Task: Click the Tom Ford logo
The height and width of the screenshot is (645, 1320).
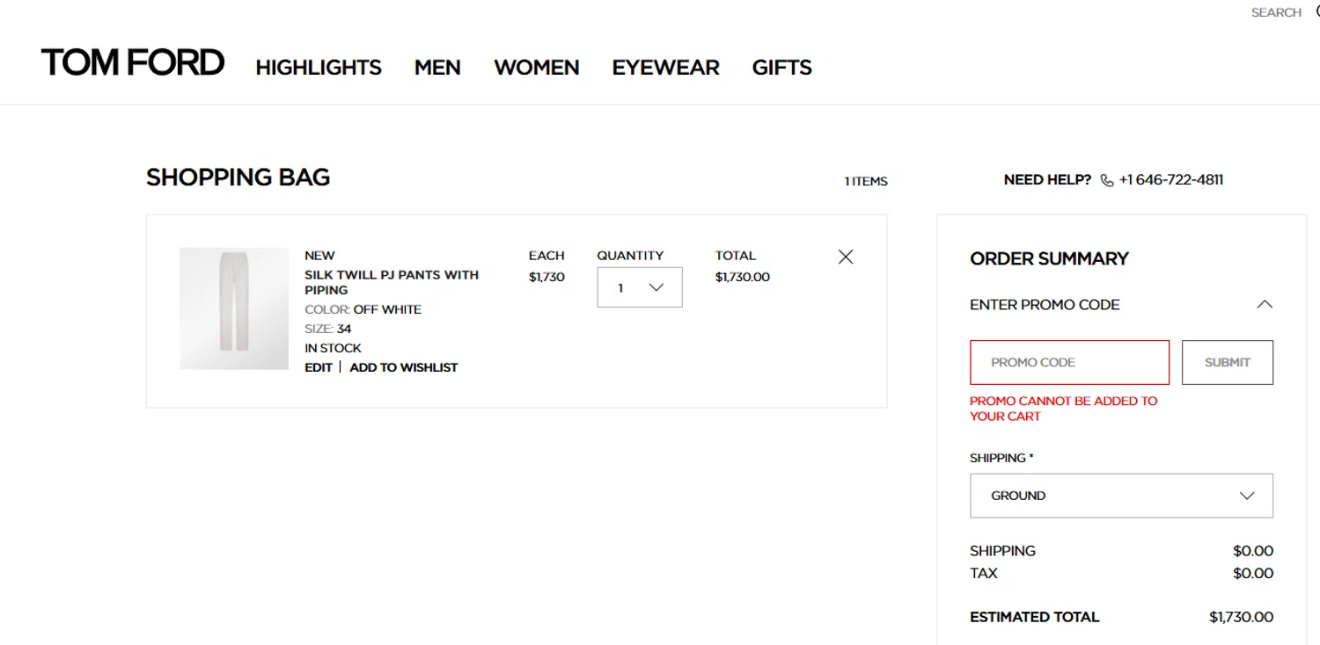Action: click(x=133, y=62)
